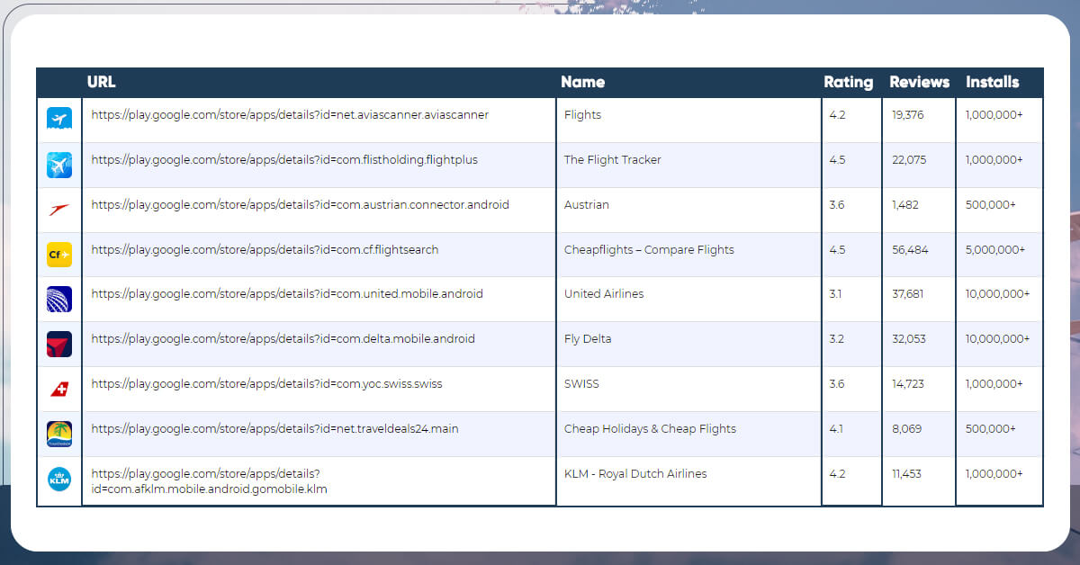Click the Rating column header
The image size is (1080, 565).
click(848, 82)
